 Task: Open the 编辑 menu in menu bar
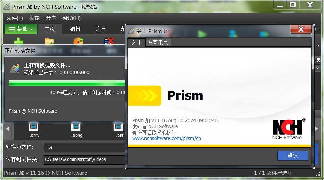coord(34,18)
